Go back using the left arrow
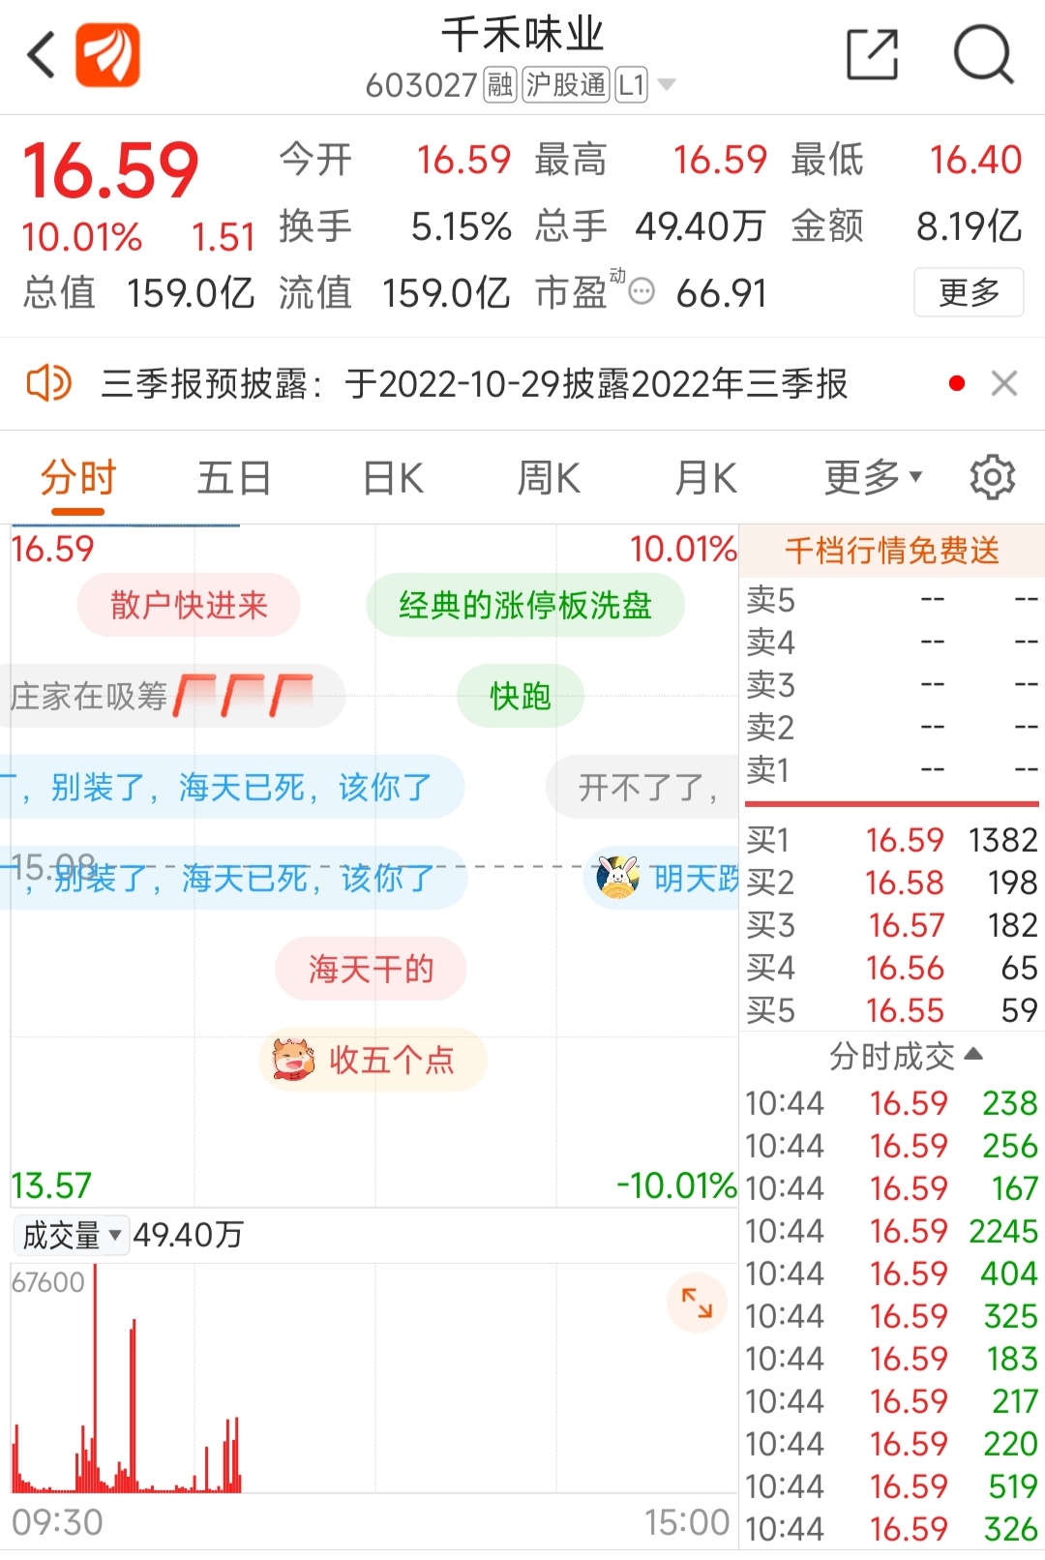The image size is (1045, 1560). (x=41, y=54)
